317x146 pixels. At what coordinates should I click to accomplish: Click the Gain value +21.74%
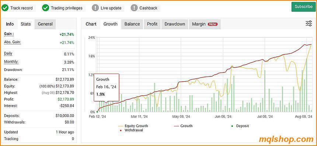point(67,35)
